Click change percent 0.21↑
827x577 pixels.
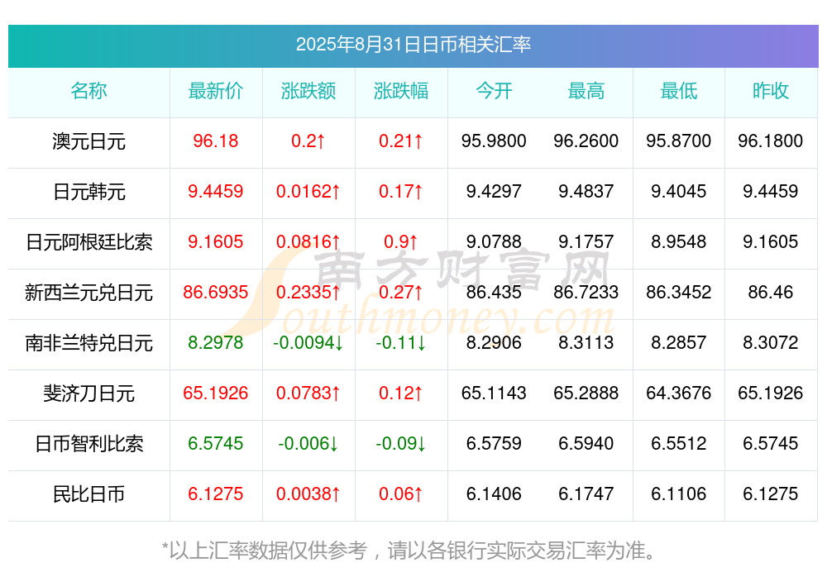tap(401, 141)
